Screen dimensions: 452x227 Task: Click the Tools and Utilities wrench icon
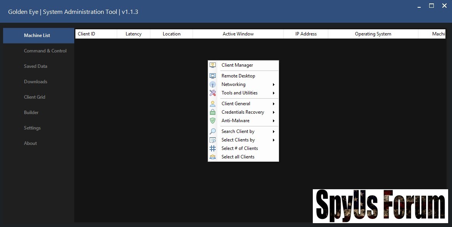(213, 93)
